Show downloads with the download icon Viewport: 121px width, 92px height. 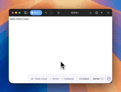click(97, 13)
